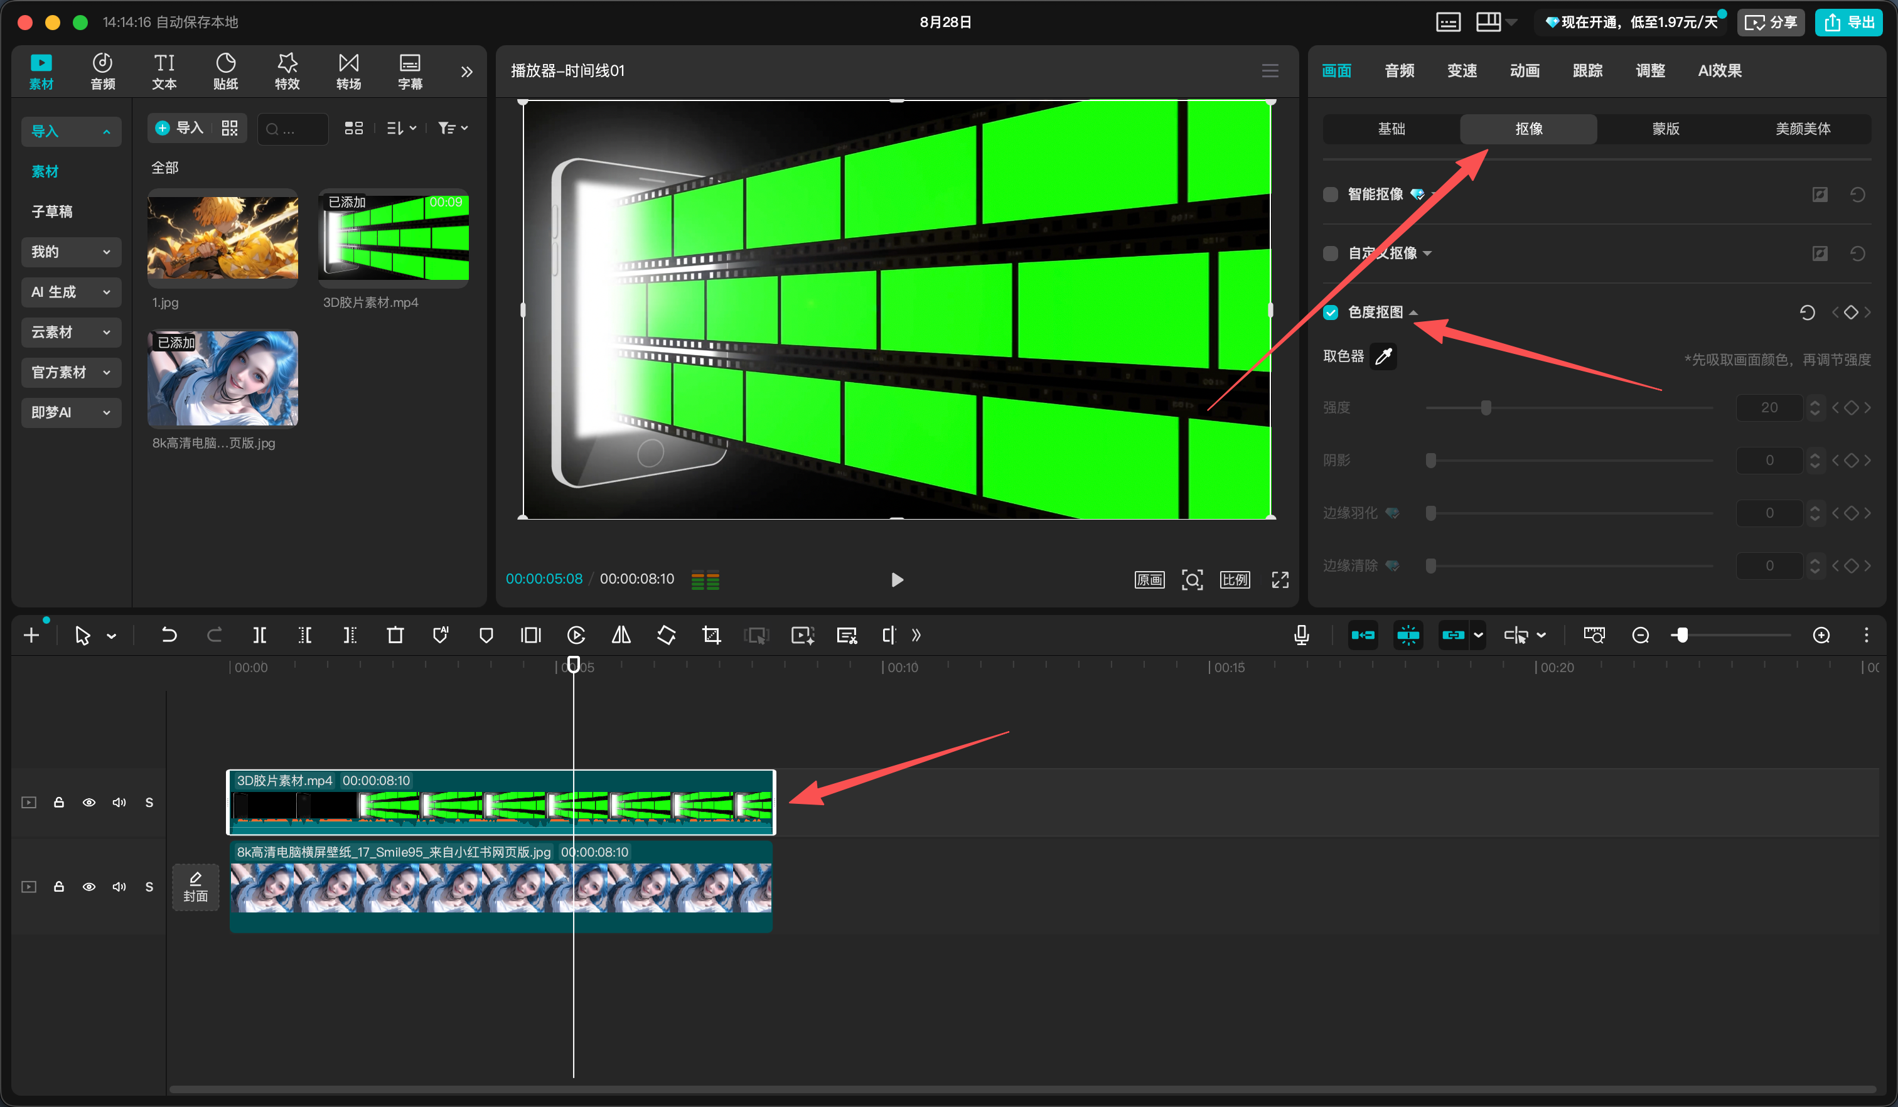Click the 导出 export button
Viewport: 1898px width, 1107px height.
click(1849, 23)
